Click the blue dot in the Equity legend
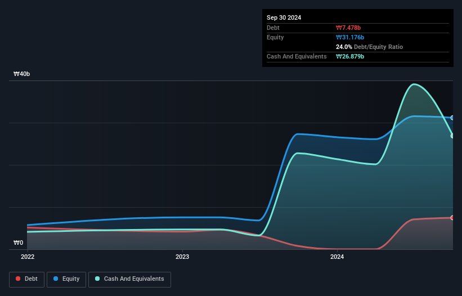462x296 pixels. pyautogui.click(x=56, y=279)
